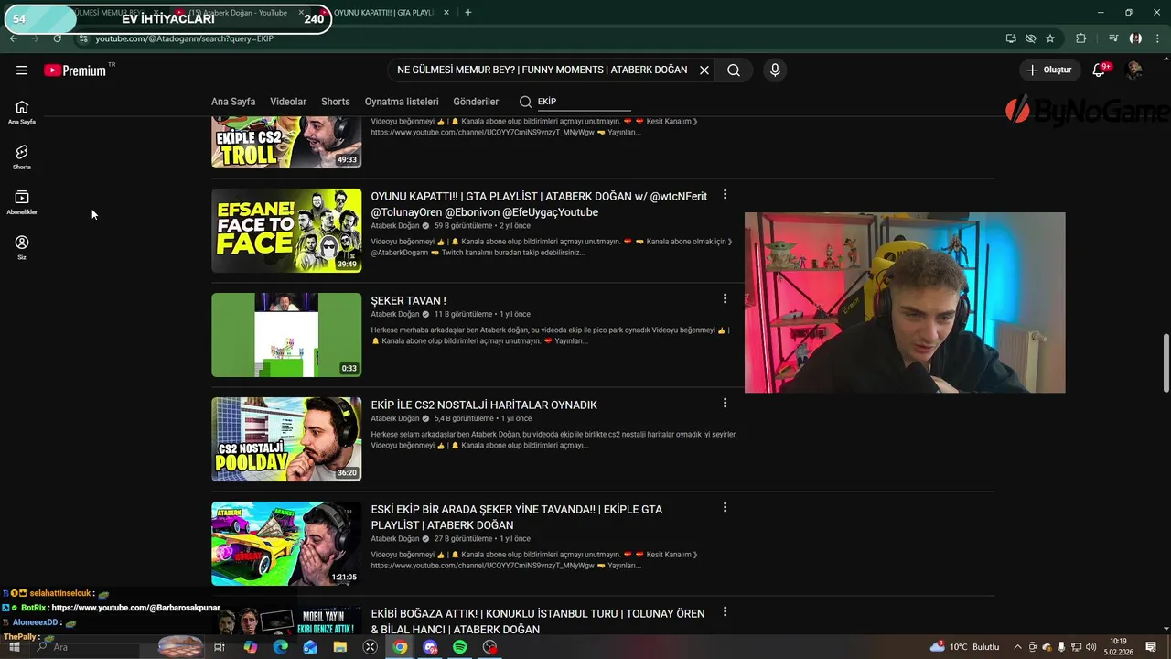Image resolution: width=1171 pixels, height=659 pixels.
Task: Switch to the Videolar channel tab
Action: coord(288,102)
